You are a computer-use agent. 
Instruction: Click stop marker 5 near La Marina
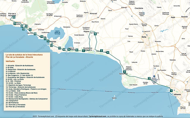coord(102,51)
